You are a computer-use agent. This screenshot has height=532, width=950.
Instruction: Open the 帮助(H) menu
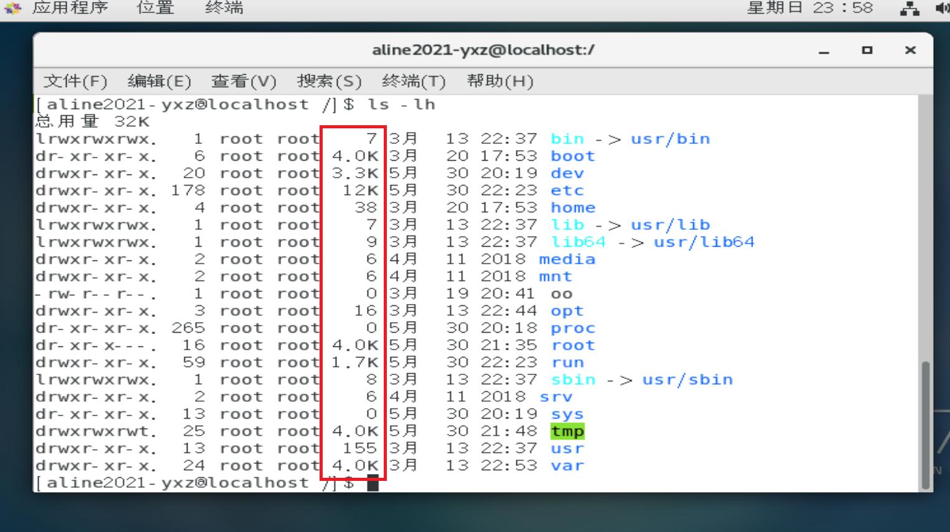(x=500, y=81)
